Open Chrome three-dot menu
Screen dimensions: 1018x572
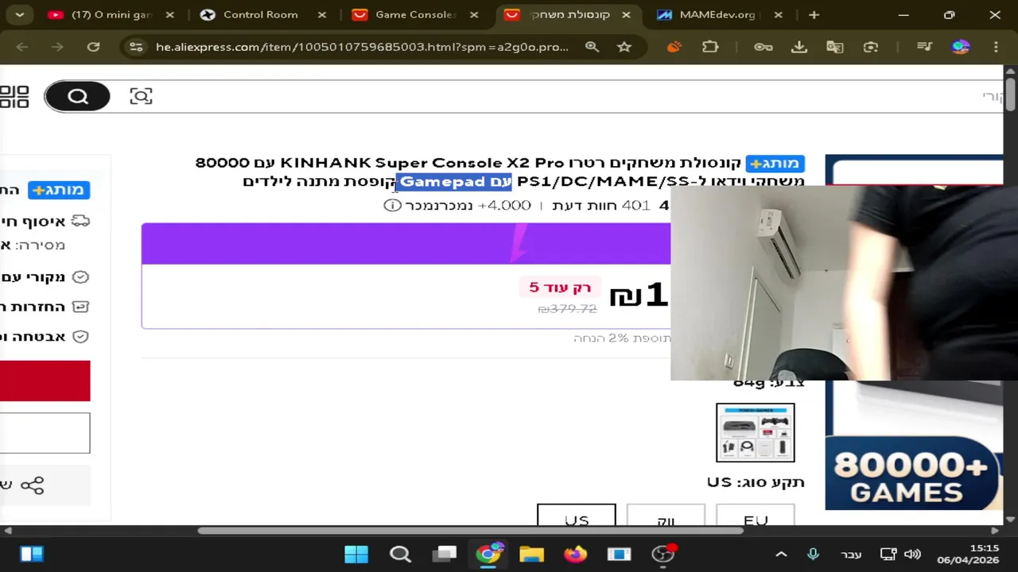997,47
